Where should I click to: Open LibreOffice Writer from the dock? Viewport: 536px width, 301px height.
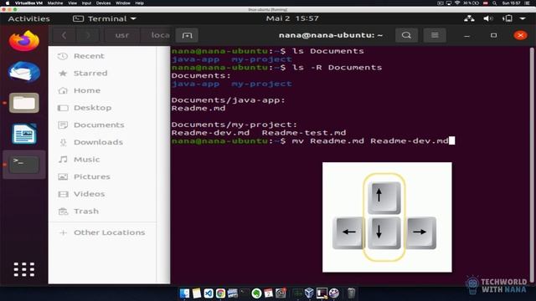click(24, 134)
